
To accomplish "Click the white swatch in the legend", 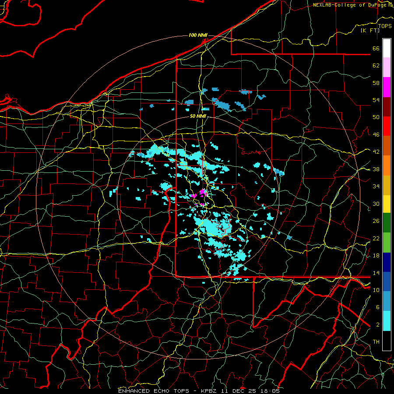I will click(387, 48).
